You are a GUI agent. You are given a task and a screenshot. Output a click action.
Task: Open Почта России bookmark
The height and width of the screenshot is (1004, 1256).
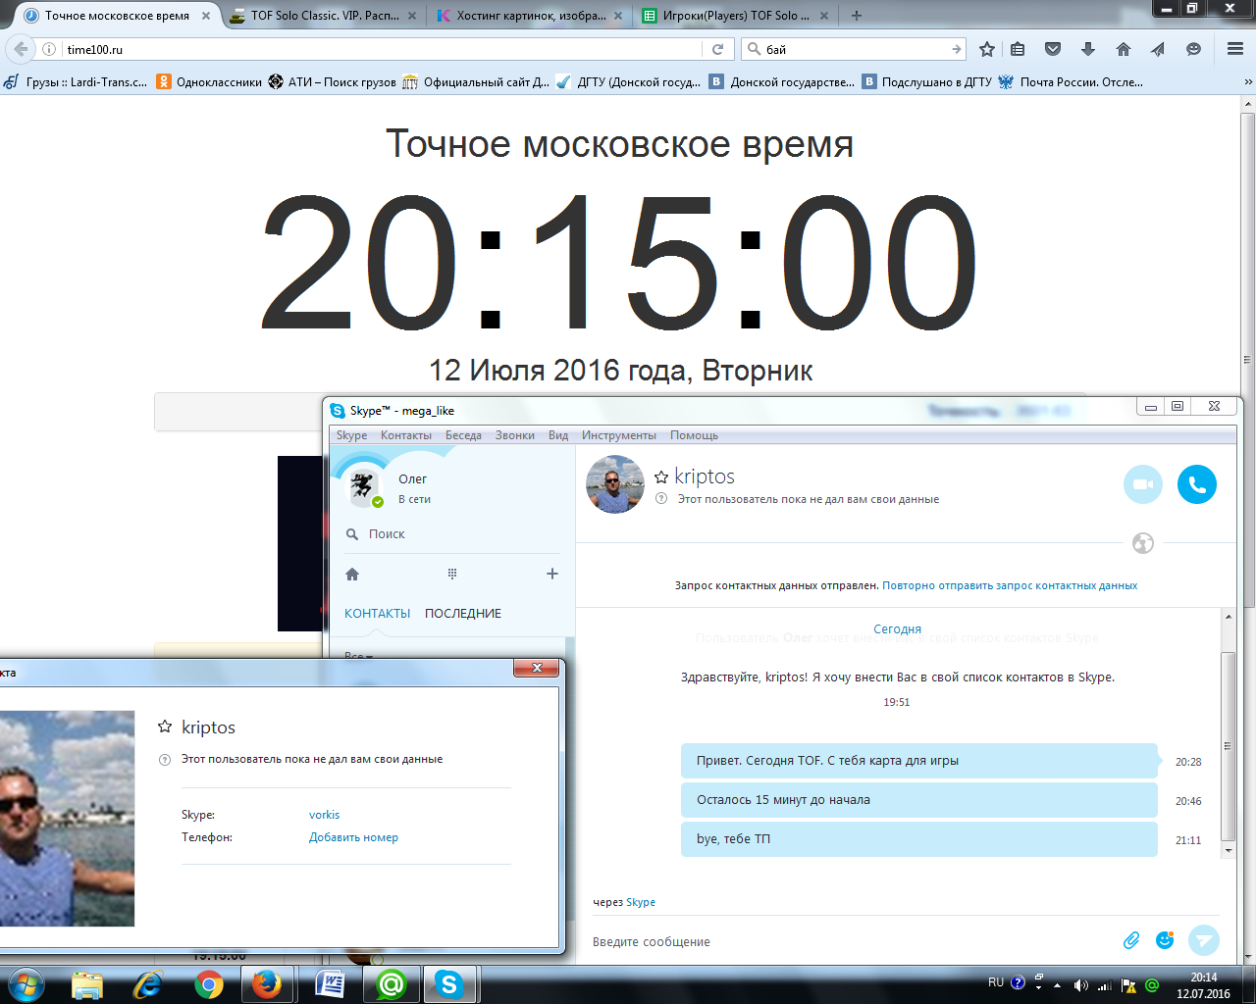(x=1071, y=82)
